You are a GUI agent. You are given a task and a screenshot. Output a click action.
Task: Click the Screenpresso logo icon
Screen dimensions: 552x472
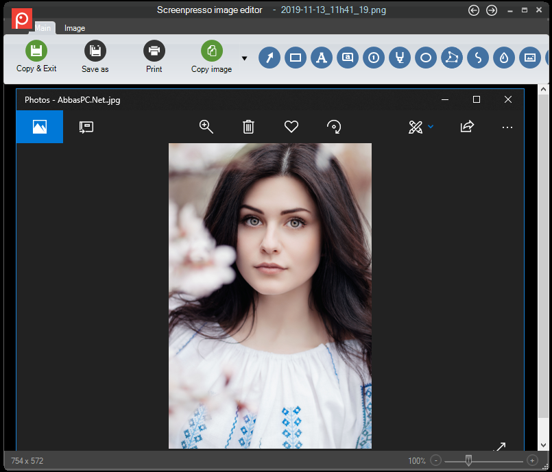pyautogui.click(x=22, y=18)
